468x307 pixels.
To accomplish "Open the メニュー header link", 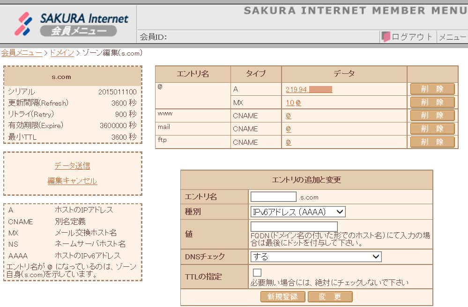I will click(x=452, y=37).
